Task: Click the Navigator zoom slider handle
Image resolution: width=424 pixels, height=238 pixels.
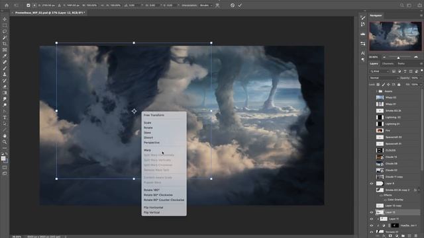Action: coord(398,58)
